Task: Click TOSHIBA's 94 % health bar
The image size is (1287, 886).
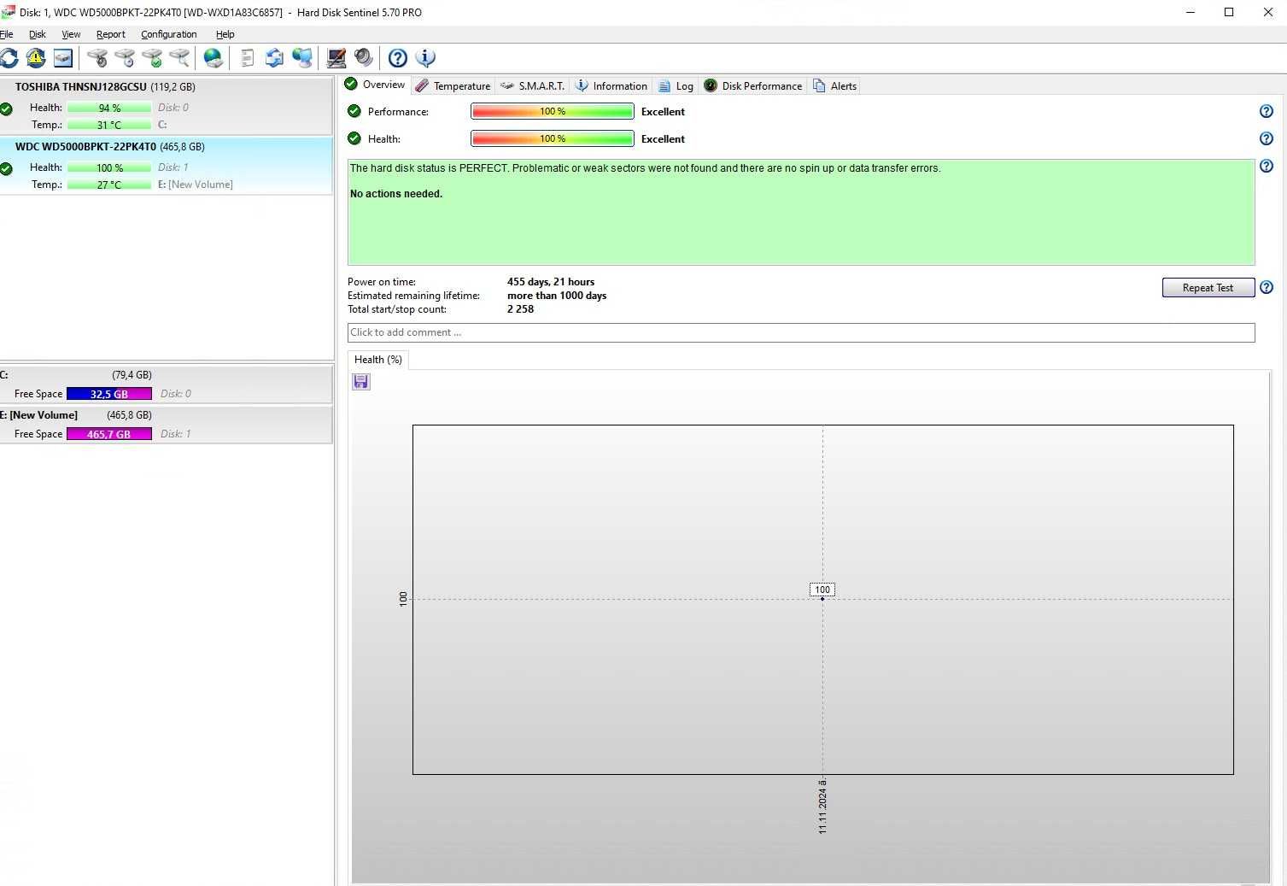Action: pos(109,108)
